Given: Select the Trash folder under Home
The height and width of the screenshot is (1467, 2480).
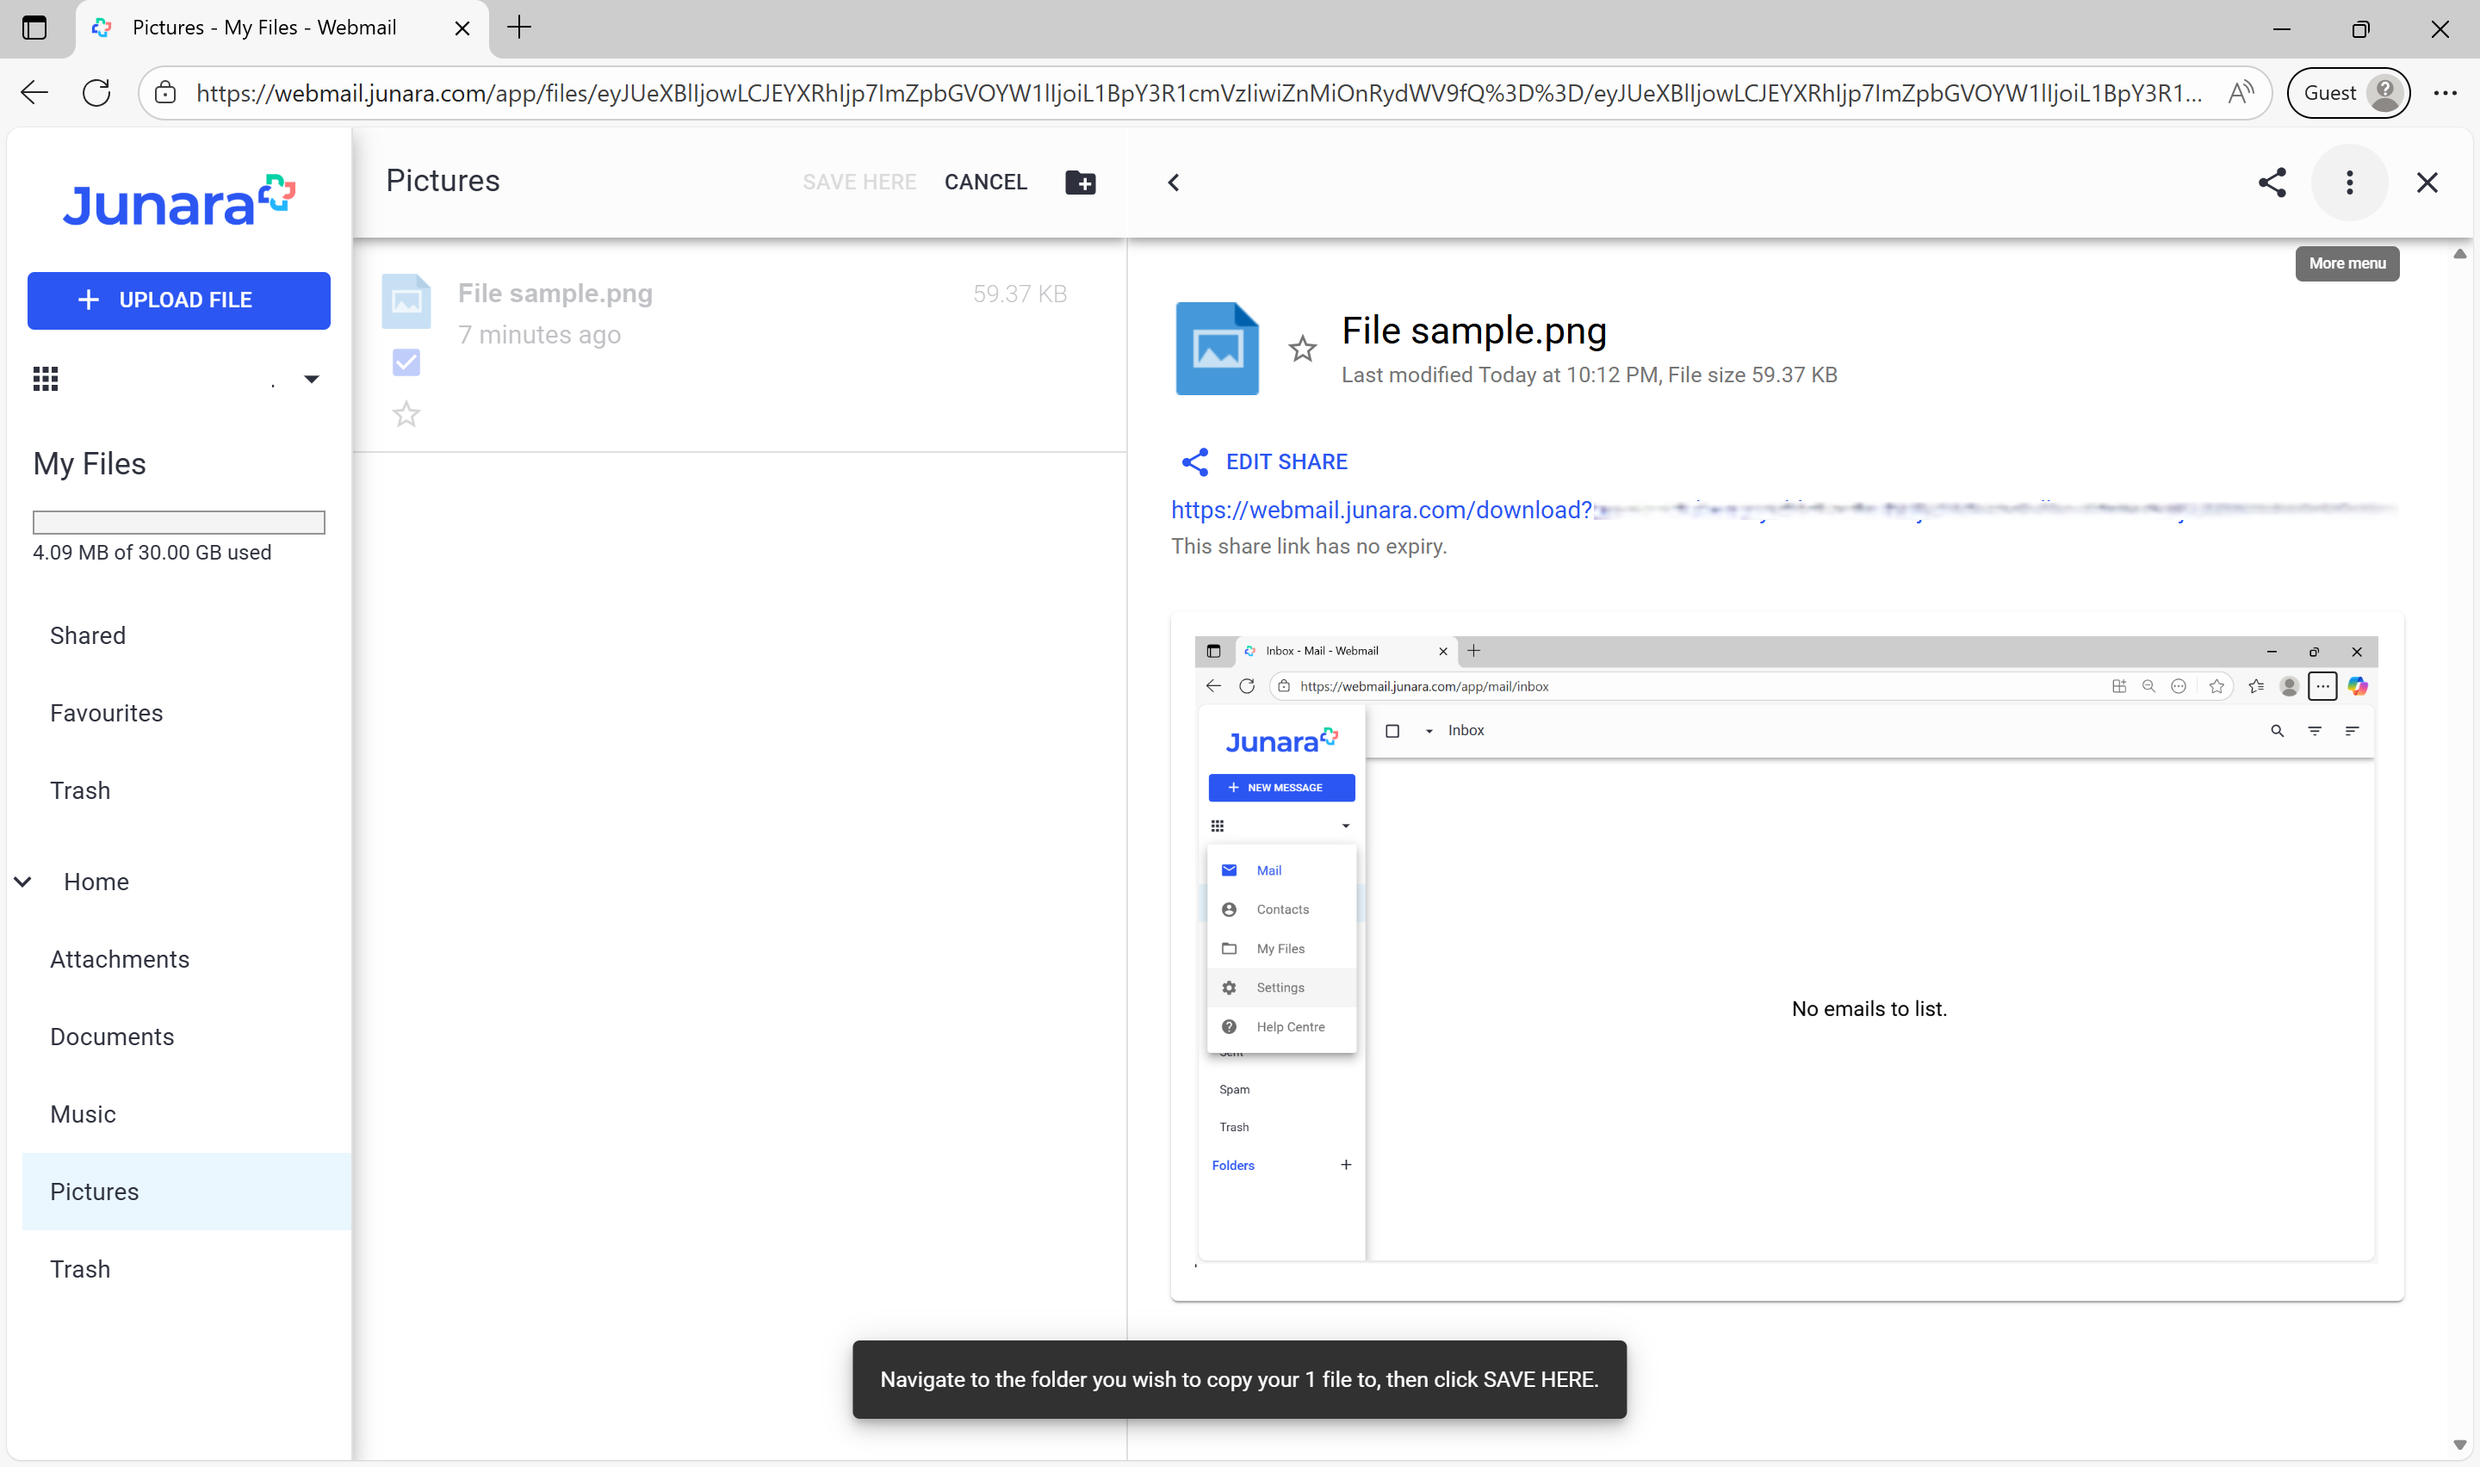Looking at the screenshot, I should point(80,1270).
